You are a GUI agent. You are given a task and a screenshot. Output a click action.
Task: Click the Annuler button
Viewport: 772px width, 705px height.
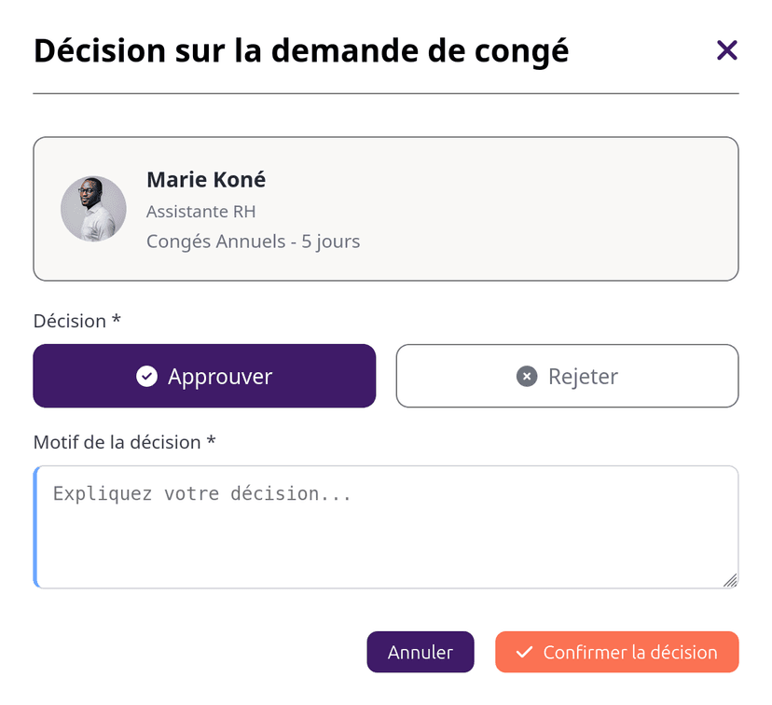pyautogui.click(x=420, y=652)
